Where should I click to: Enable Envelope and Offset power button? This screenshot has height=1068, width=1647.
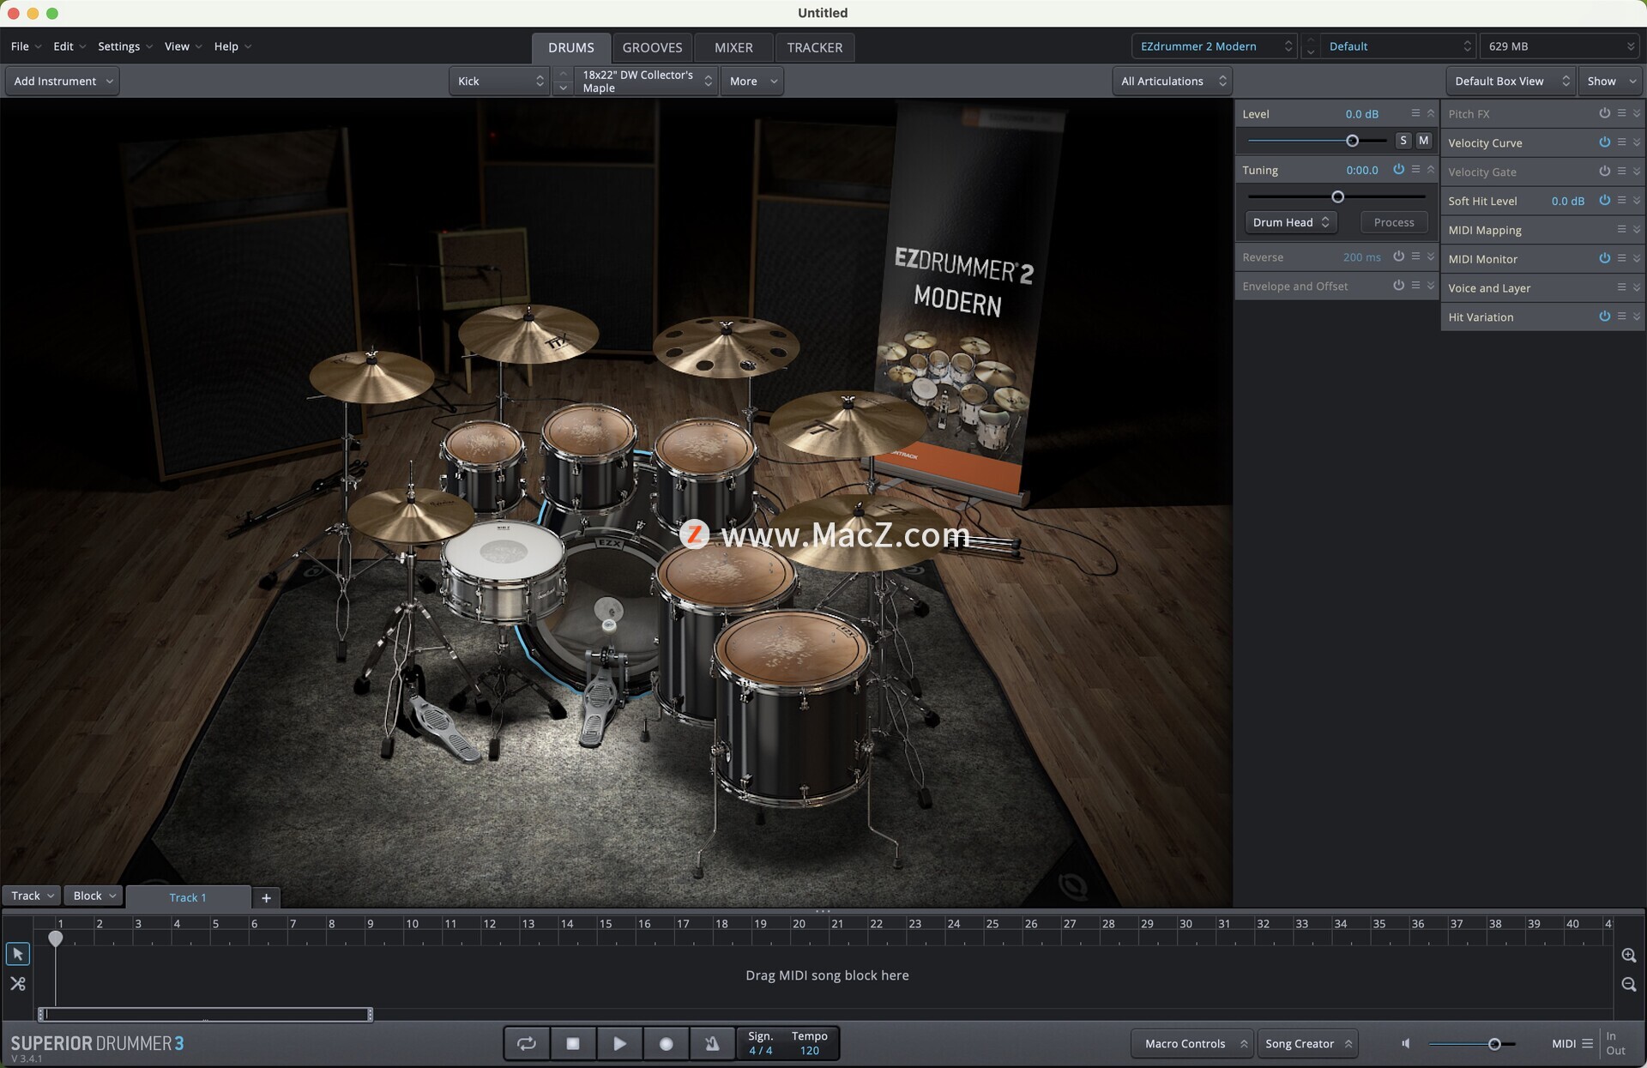tap(1398, 286)
